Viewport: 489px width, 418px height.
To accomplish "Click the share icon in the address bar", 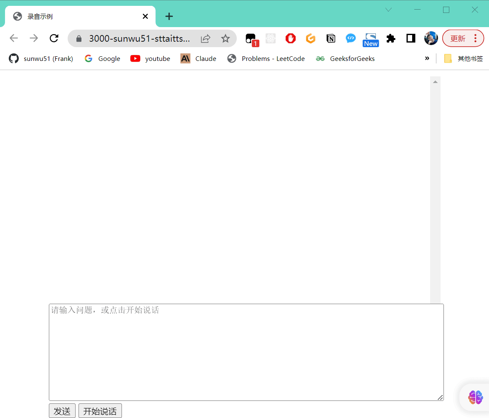I will (205, 38).
